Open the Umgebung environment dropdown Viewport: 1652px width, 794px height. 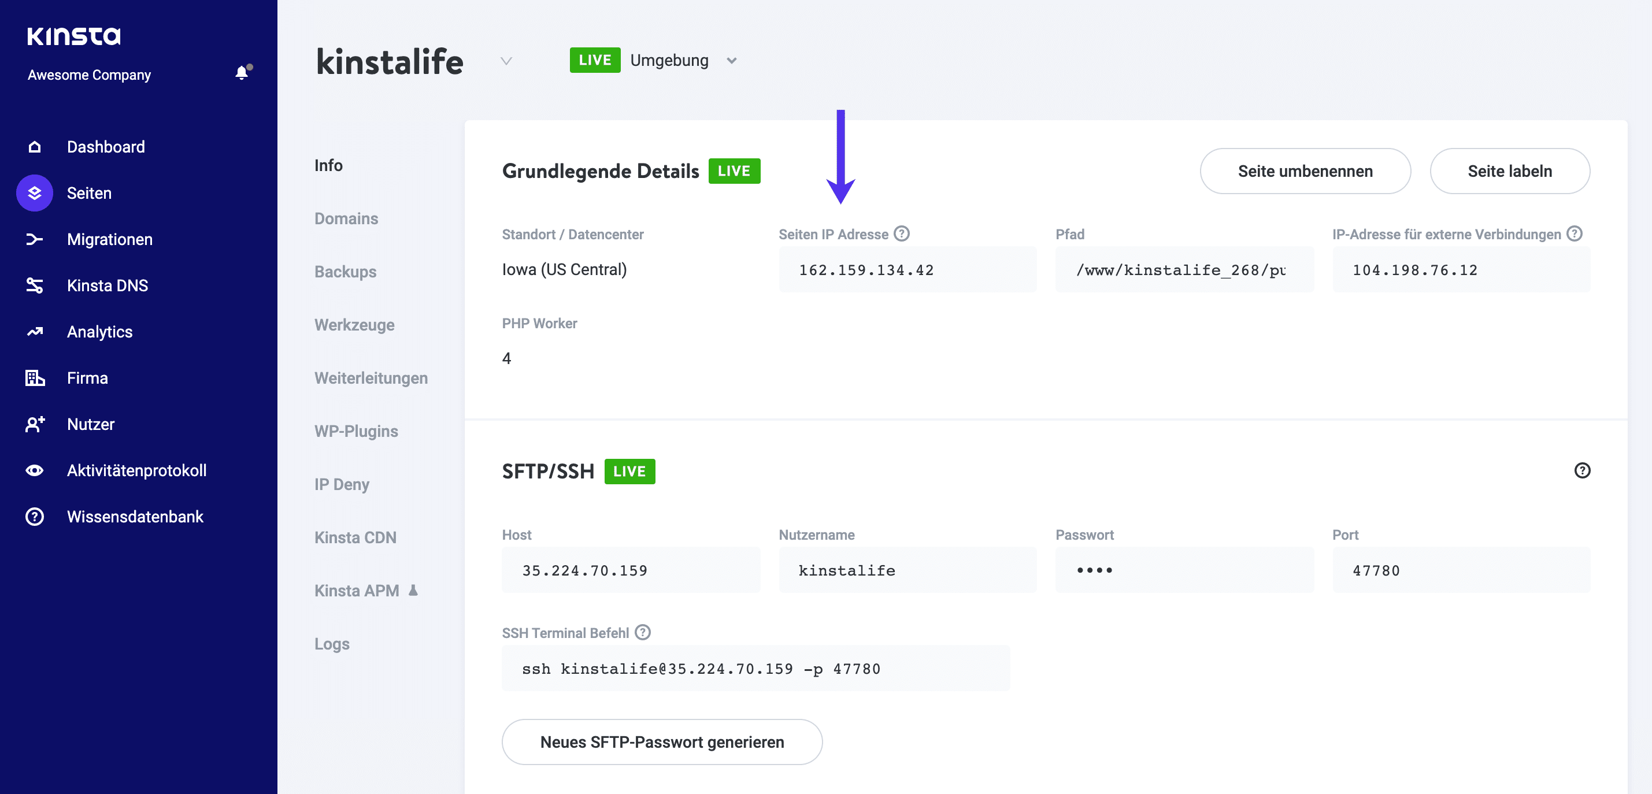point(732,60)
